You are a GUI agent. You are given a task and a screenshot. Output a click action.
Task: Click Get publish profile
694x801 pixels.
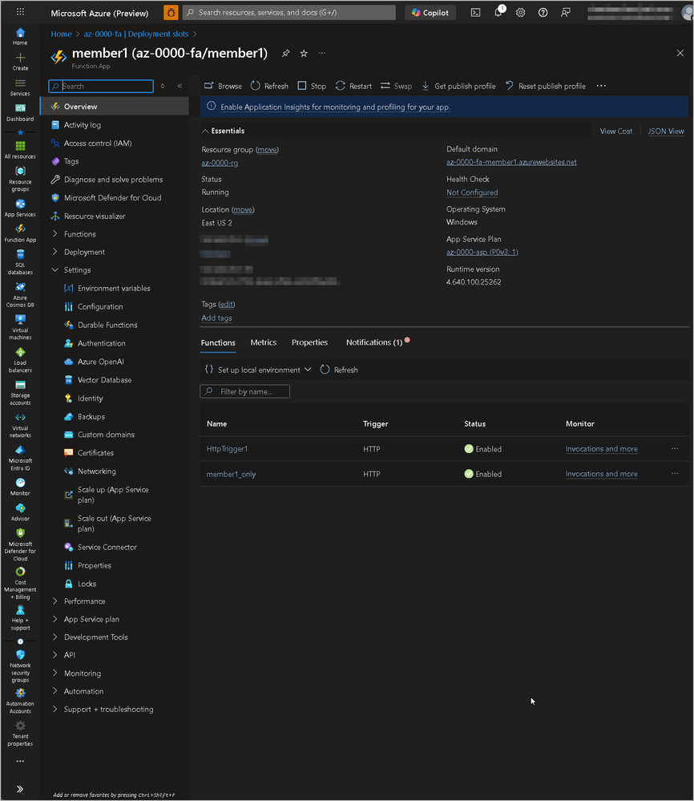pos(458,86)
